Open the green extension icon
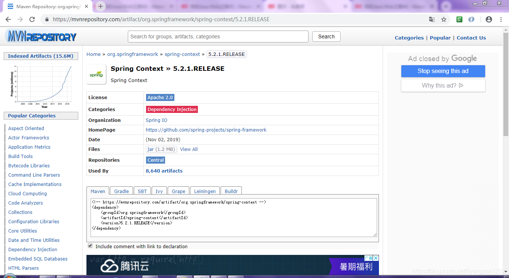This screenshot has width=509, height=278. click(x=459, y=19)
